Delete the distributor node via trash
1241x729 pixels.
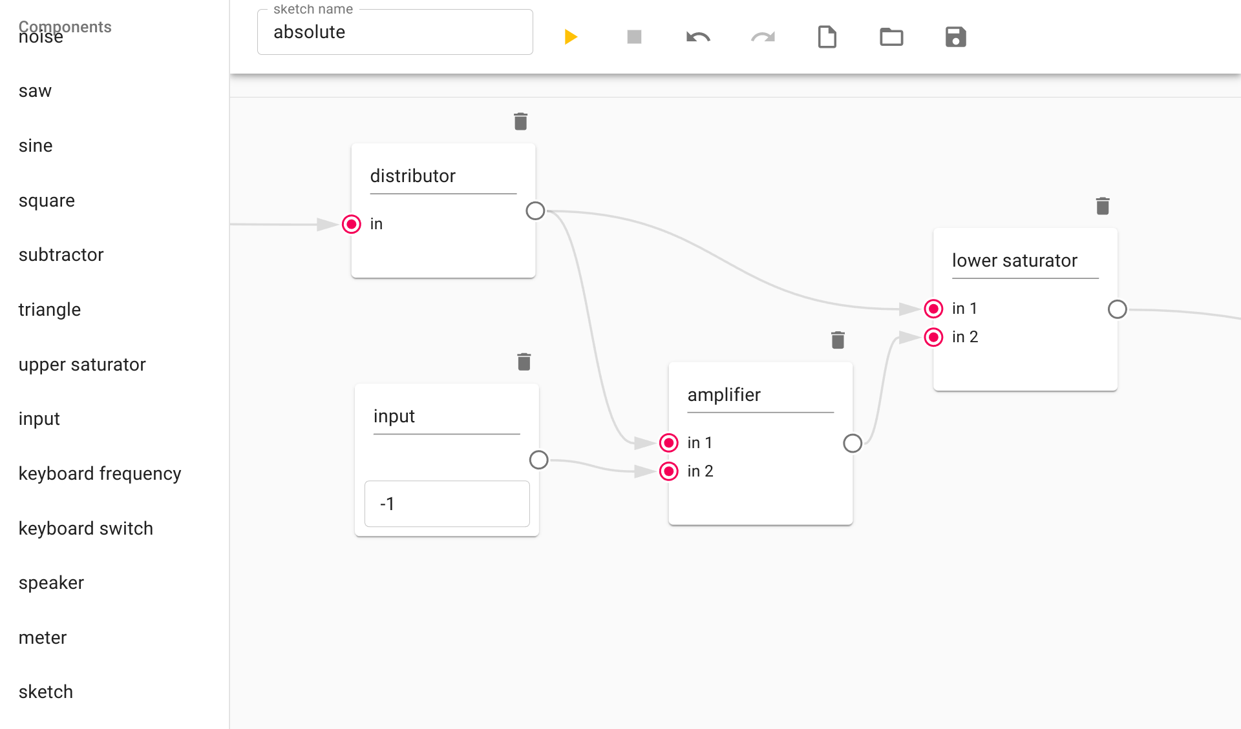tap(520, 121)
